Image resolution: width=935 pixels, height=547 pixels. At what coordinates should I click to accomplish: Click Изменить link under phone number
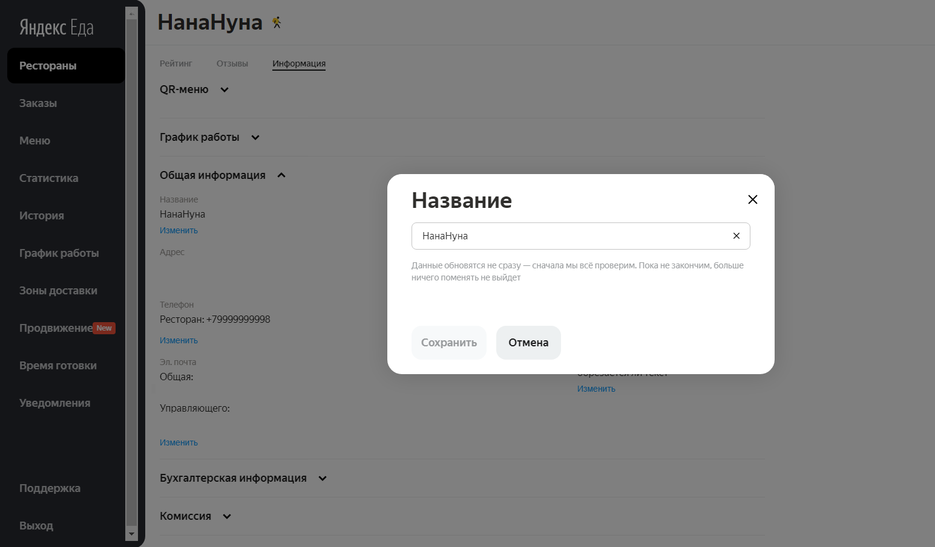coord(179,340)
